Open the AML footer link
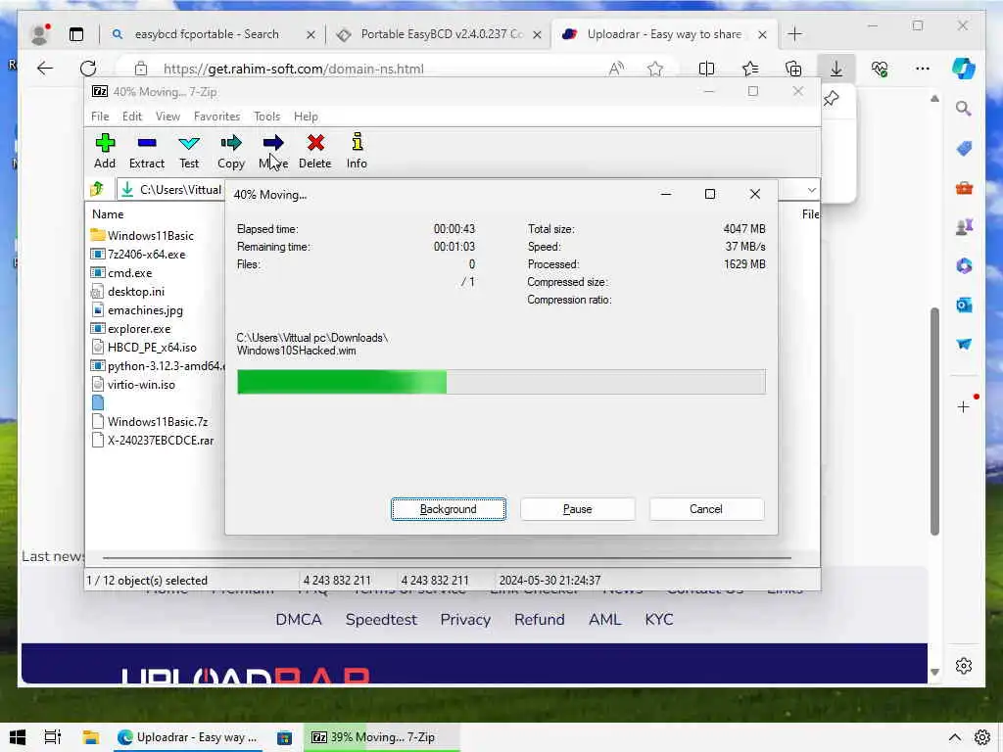The height and width of the screenshot is (752, 1003). (x=605, y=620)
